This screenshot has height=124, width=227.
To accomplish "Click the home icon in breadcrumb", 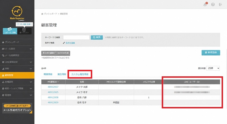I will [42, 14].
